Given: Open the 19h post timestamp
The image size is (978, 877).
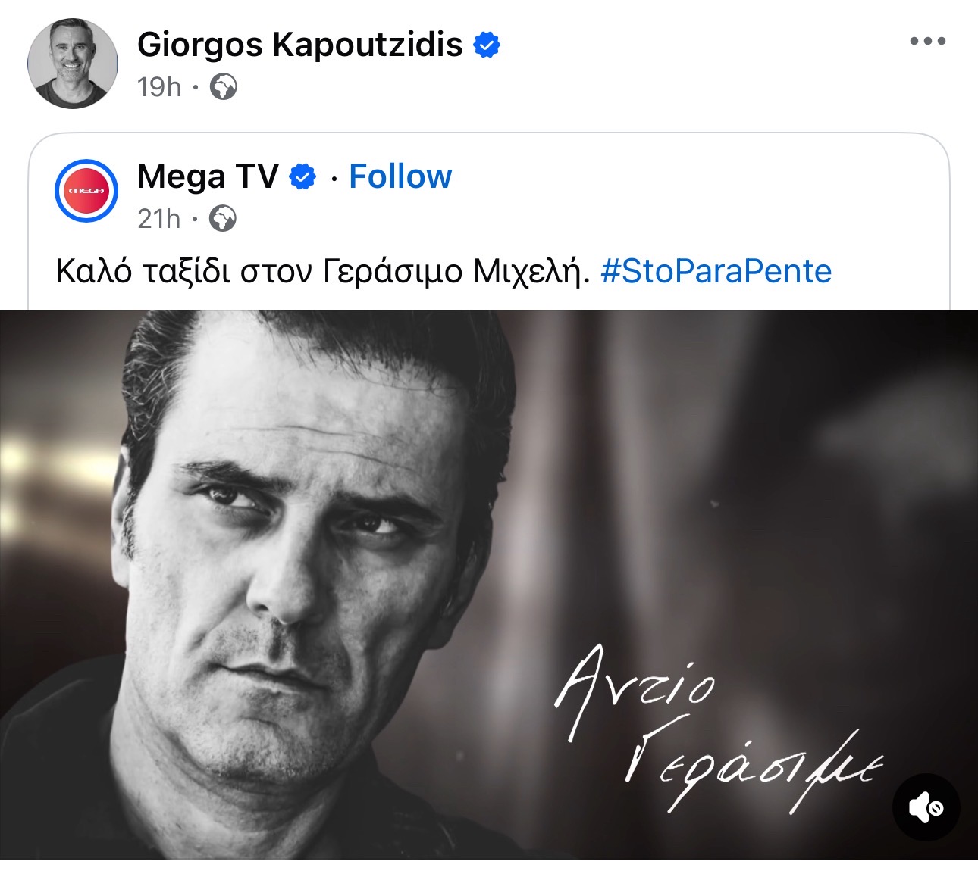Looking at the screenshot, I should (x=159, y=87).
